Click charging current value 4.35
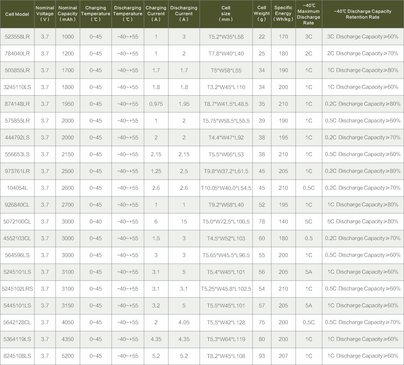 pos(156,339)
